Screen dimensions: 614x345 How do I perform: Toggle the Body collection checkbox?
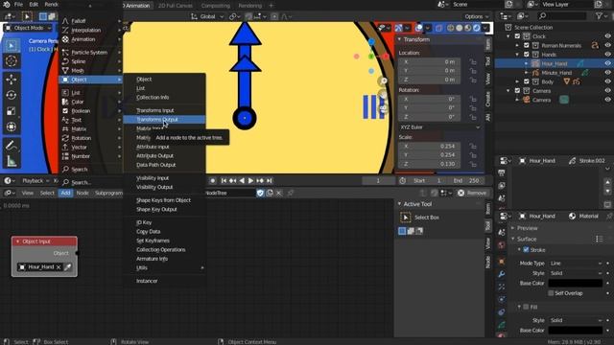[527, 81]
